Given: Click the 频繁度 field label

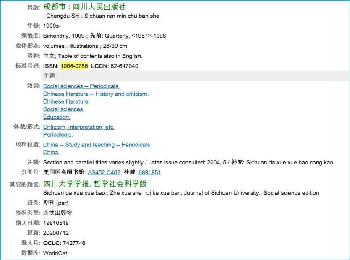Looking at the screenshot, I should [x=31, y=36].
